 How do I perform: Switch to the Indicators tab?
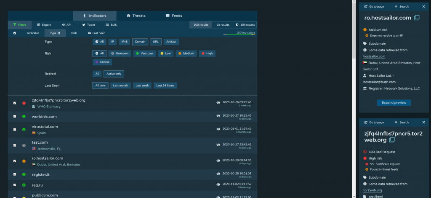click(95, 16)
